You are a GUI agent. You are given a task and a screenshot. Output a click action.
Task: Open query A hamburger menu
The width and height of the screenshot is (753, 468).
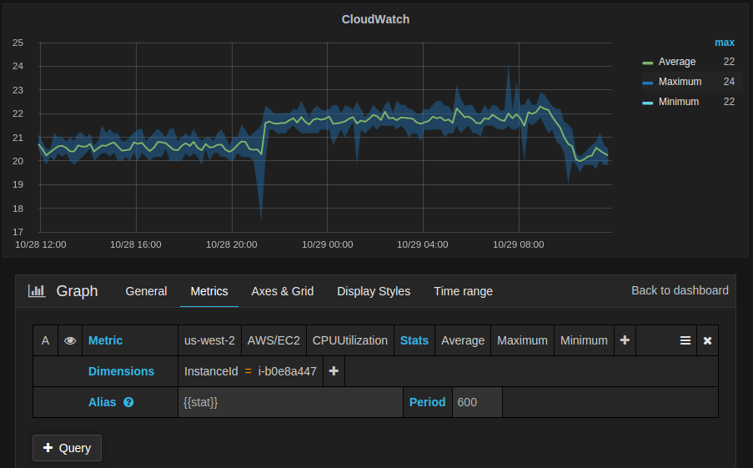pos(685,340)
